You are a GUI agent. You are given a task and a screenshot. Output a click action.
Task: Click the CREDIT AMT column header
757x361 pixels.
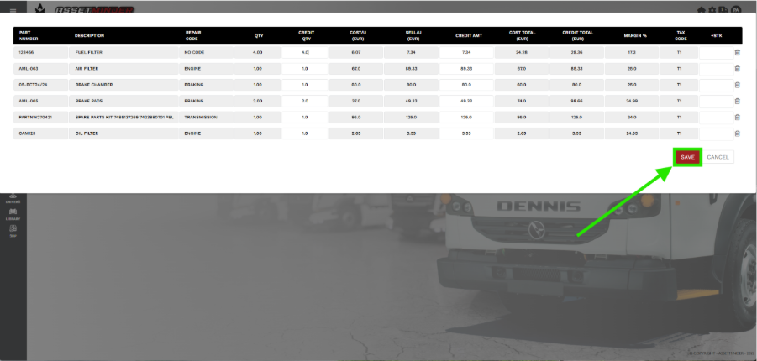pyautogui.click(x=468, y=36)
